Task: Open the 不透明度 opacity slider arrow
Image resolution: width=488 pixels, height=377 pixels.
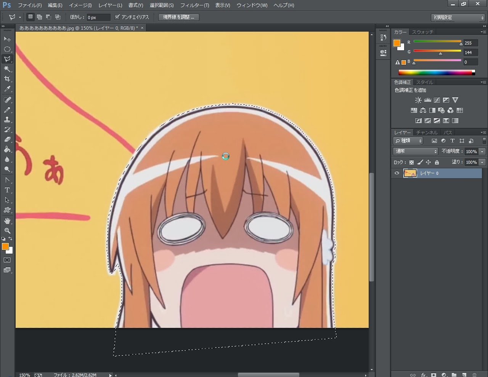Action: pos(482,152)
